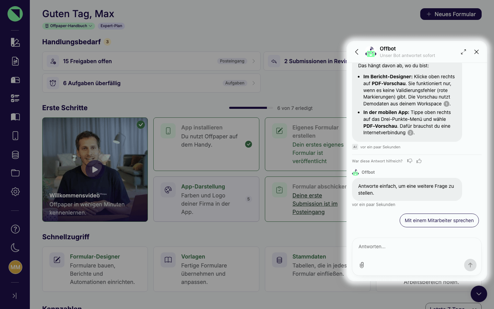This screenshot has height=309, width=494.
Task: Click the Posteingang tag chevron
Action: point(254,61)
